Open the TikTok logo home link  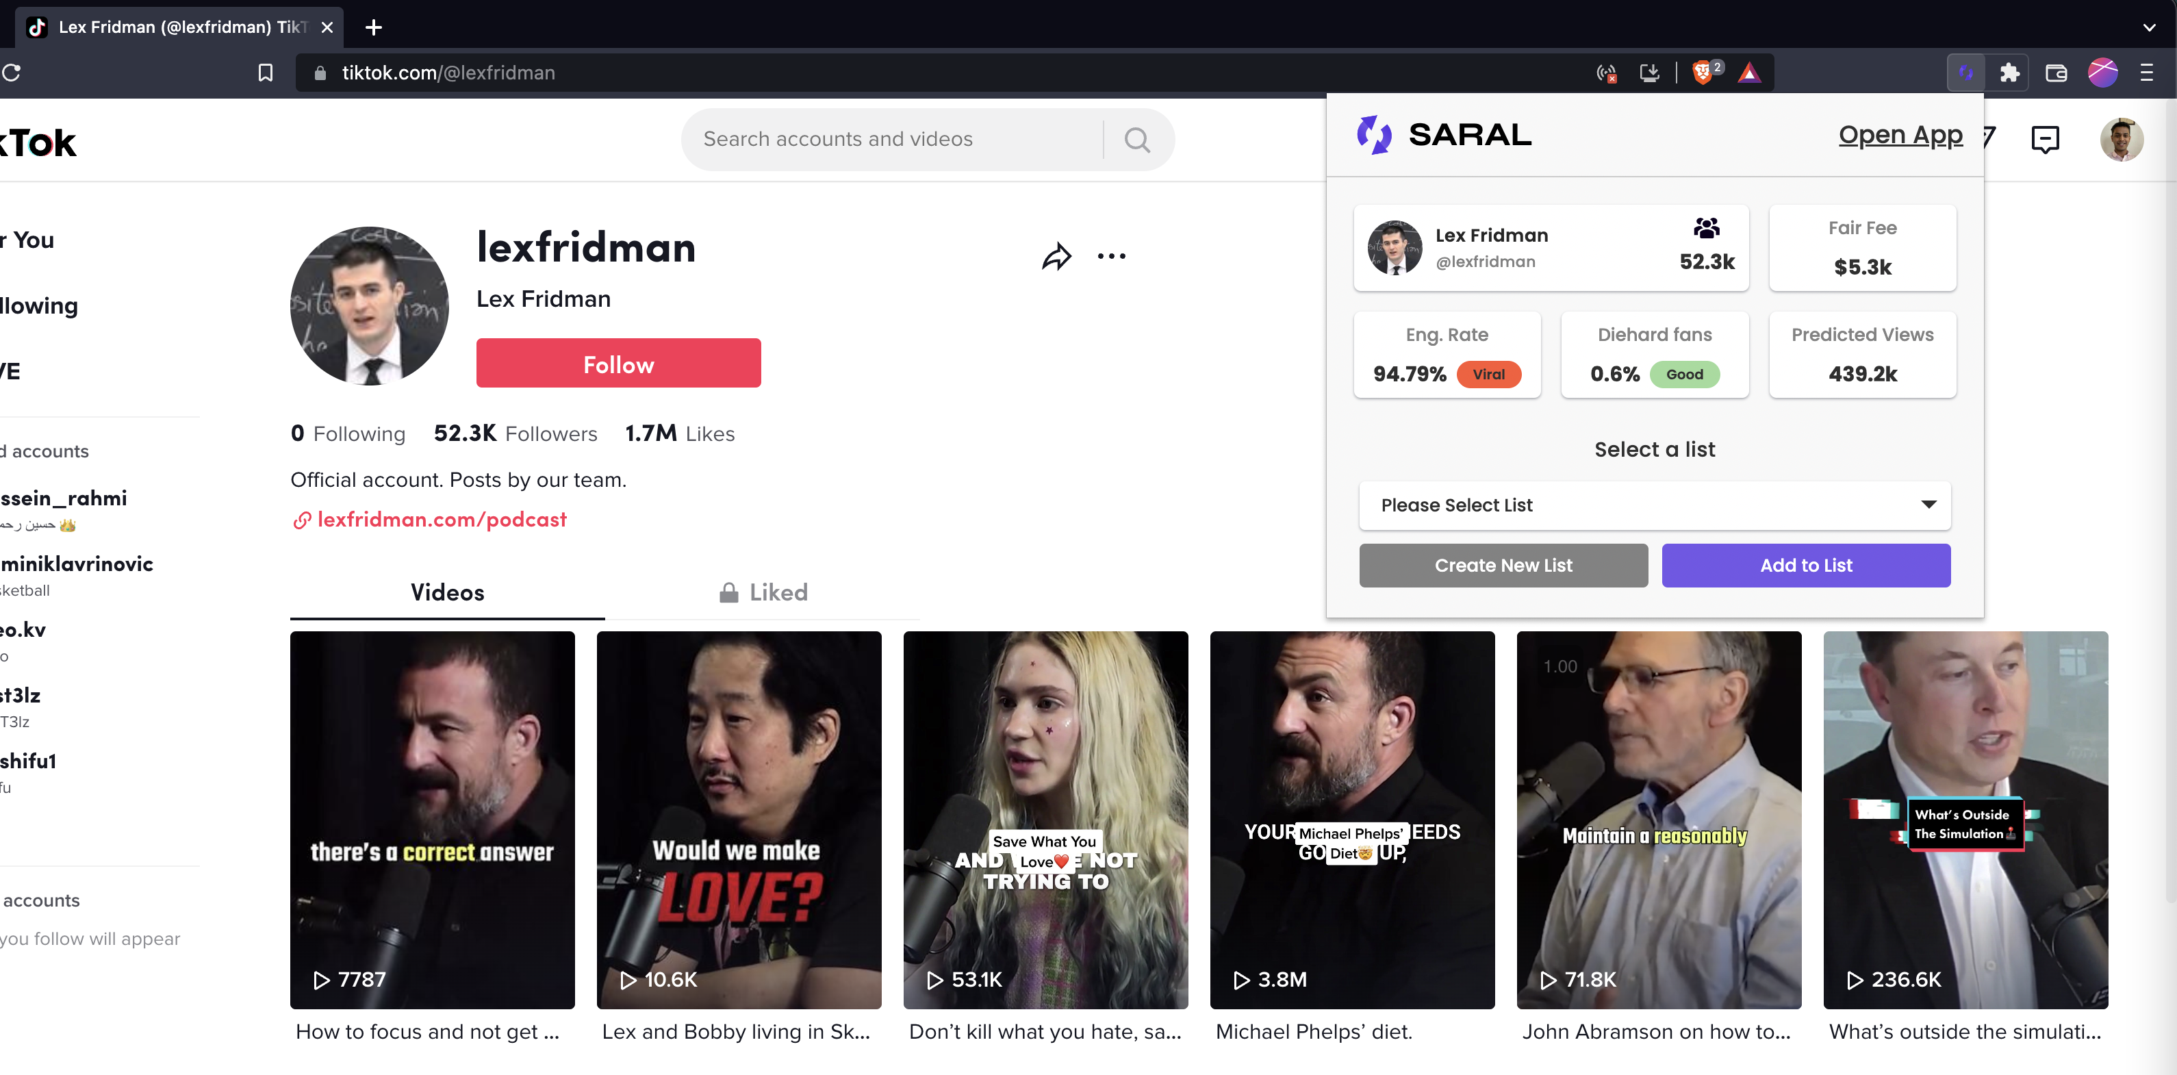pyautogui.click(x=38, y=143)
